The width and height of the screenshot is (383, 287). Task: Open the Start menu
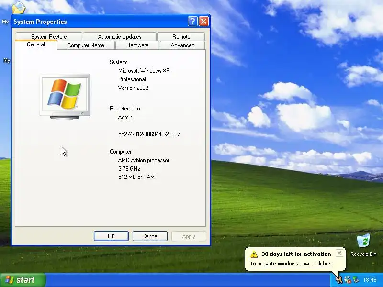[x=23, y=280]
